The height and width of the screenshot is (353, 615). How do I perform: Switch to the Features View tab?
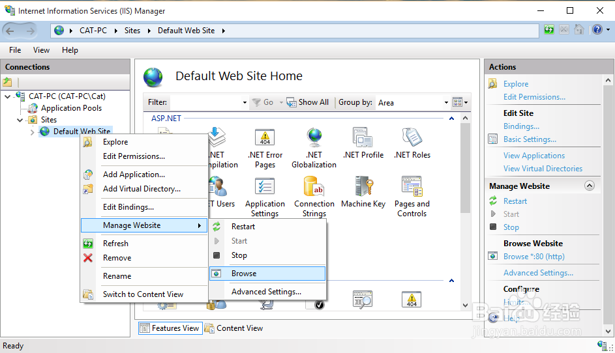(x=170, y=328)
